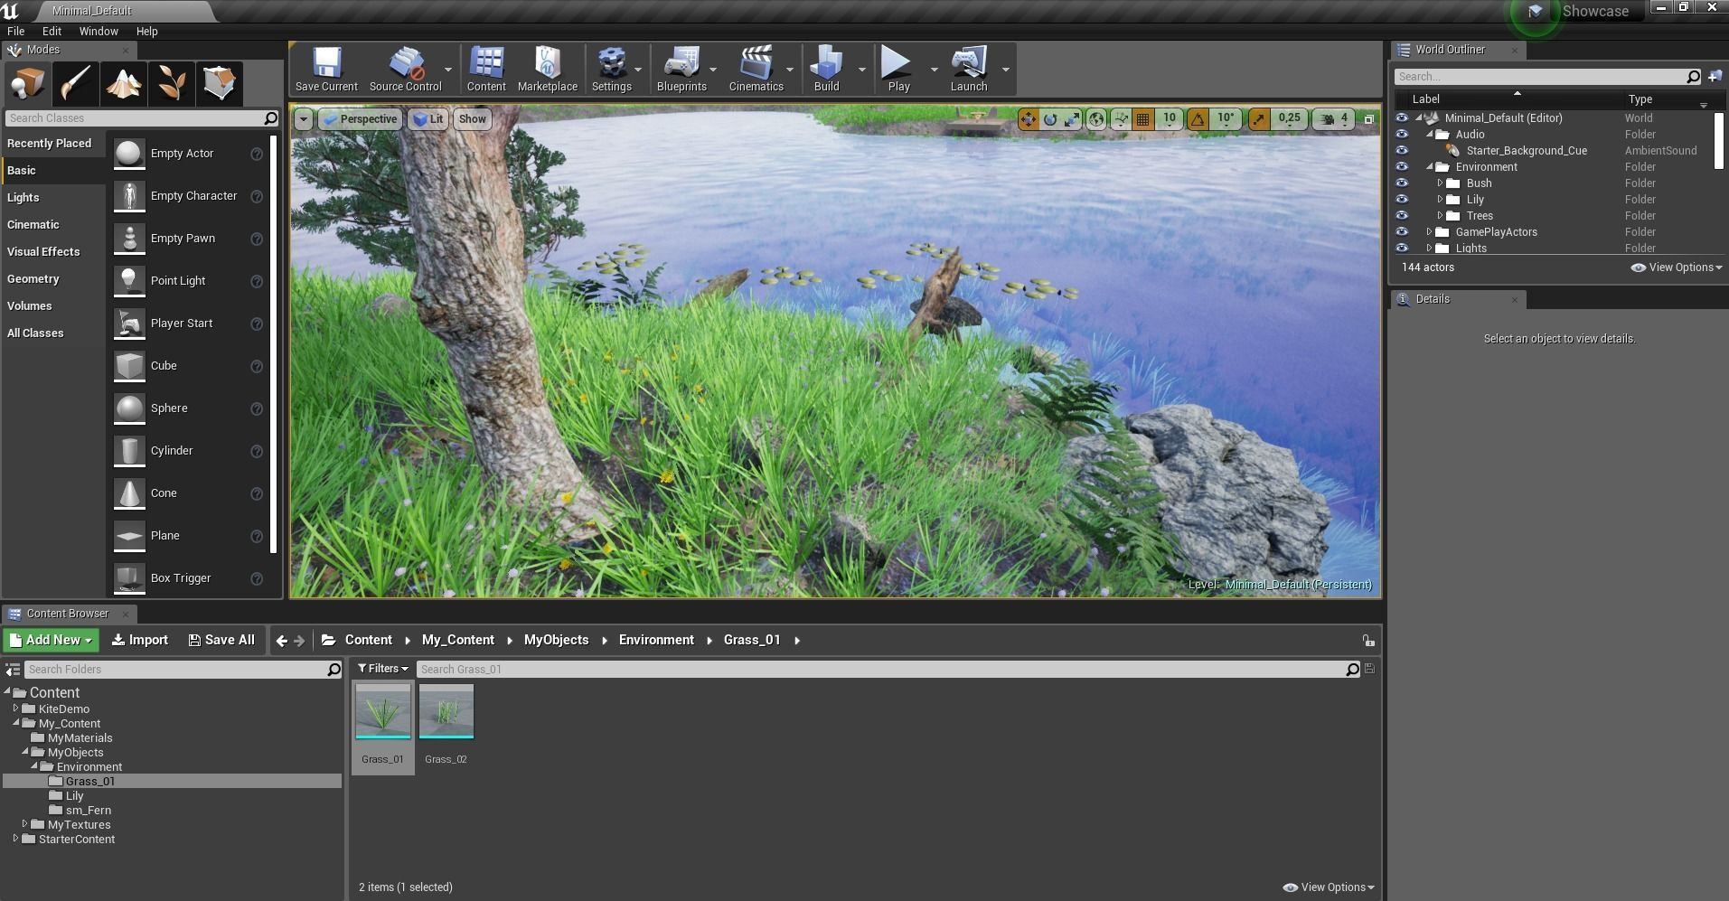This screenshot has width=1729, height=901.
Task: Open the Build options dropdown arrow
Action: coord(861,70)
